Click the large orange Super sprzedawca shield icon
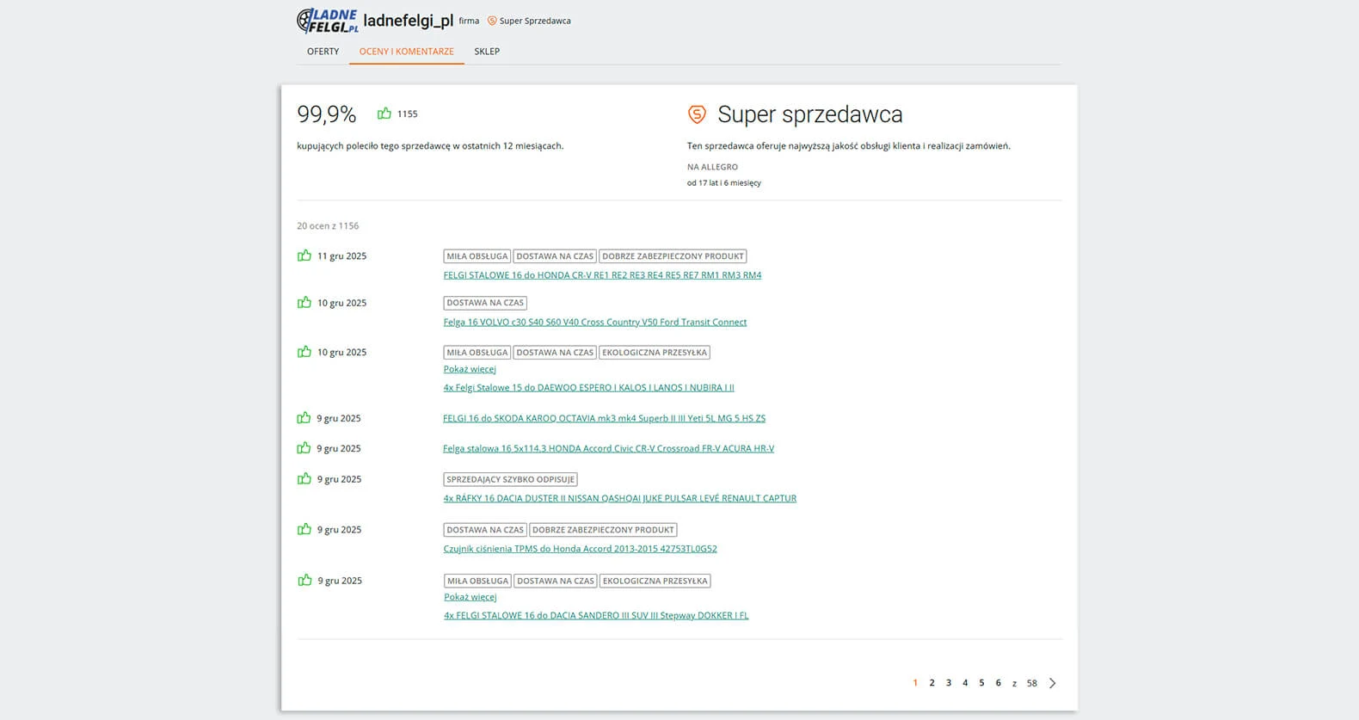The image size is (1359, 720). coord(697,114)
